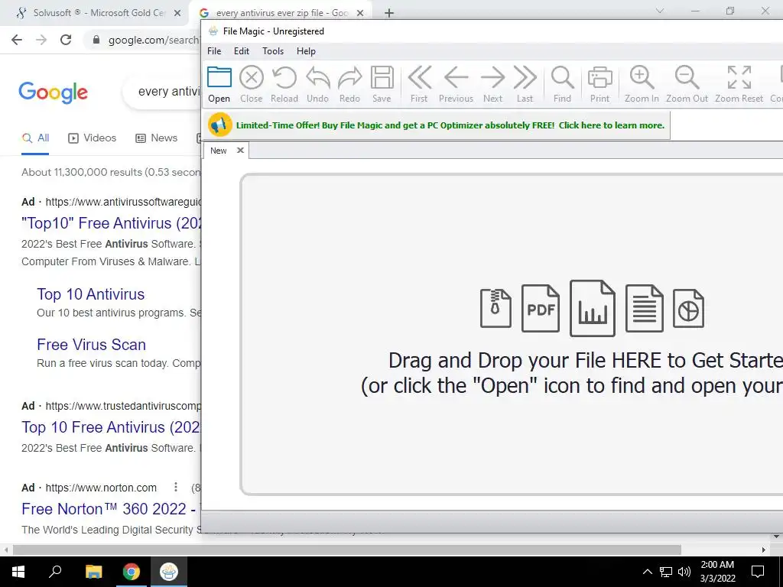This screenshot has height=587, width=783.
Task: Click the megaphone offer icon
Action: coord(219,125)
